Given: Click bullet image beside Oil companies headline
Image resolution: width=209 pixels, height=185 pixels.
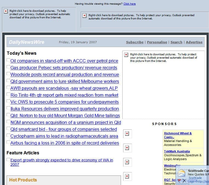Looking at the screenshot, I should point(9,60).
